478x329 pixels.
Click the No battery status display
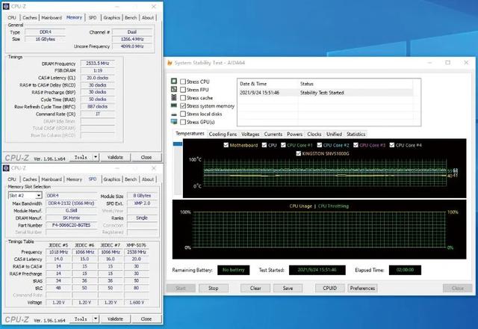(x=234, y=270)
